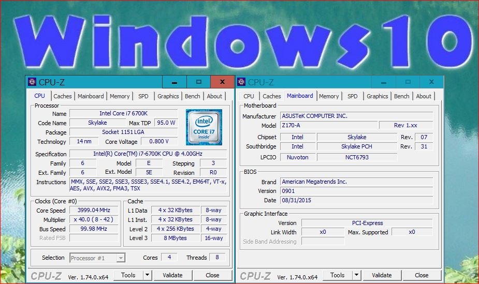Click the BIOS Brand field American Megatrends Inc.
This screenshot has width=479, height=284.
pyautogui.click(x=356, y=182)
